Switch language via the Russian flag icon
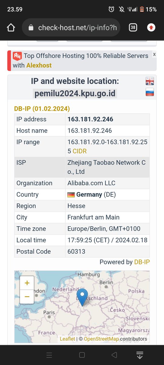This screenshot has width=164, height=365. point(150,92)
